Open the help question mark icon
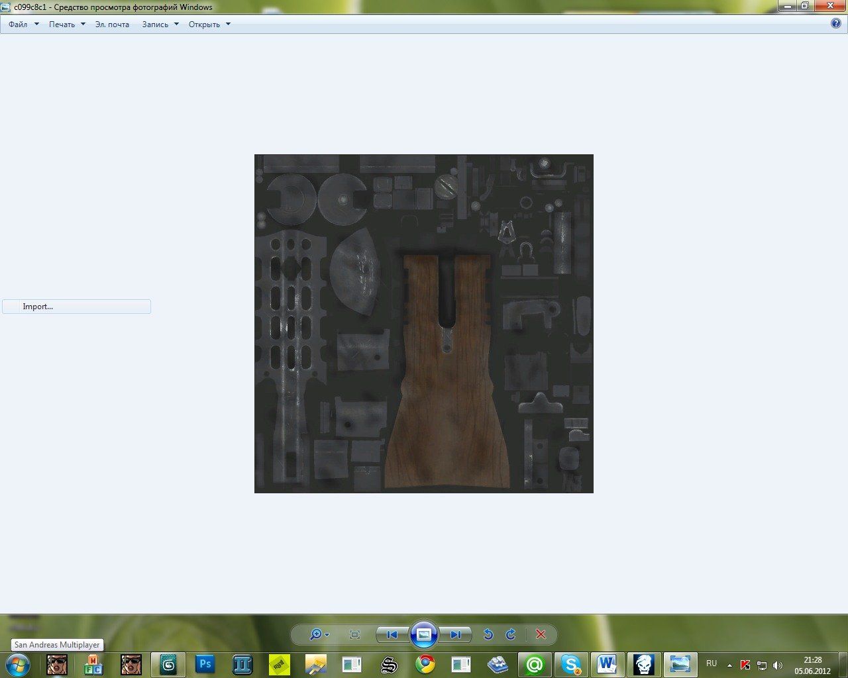Screen dimensions: 848x678 coord(836,23)
